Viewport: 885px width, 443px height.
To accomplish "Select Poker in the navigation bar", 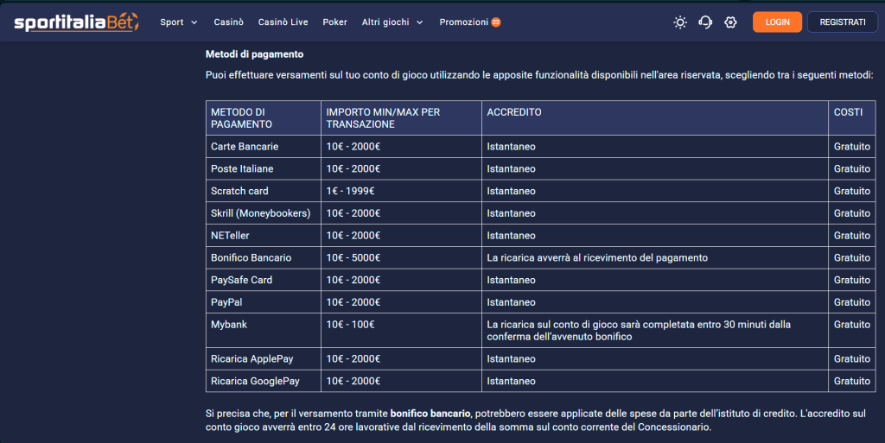I will pos(334,22).
